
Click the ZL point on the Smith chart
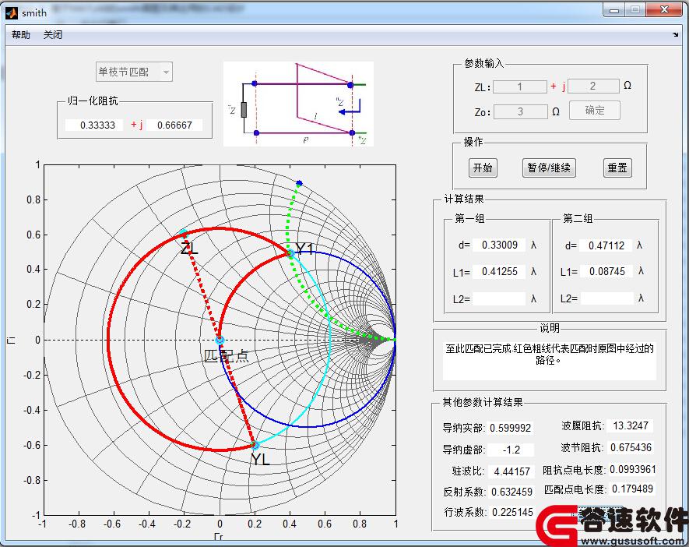point(184,234)
